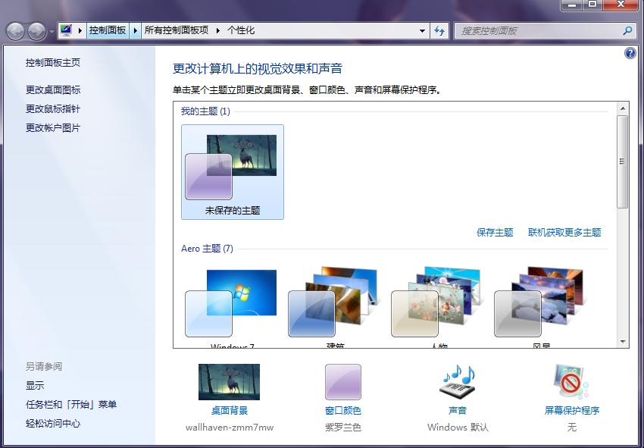Click the refresh icon beside address bar

click(x=439, y=31)
